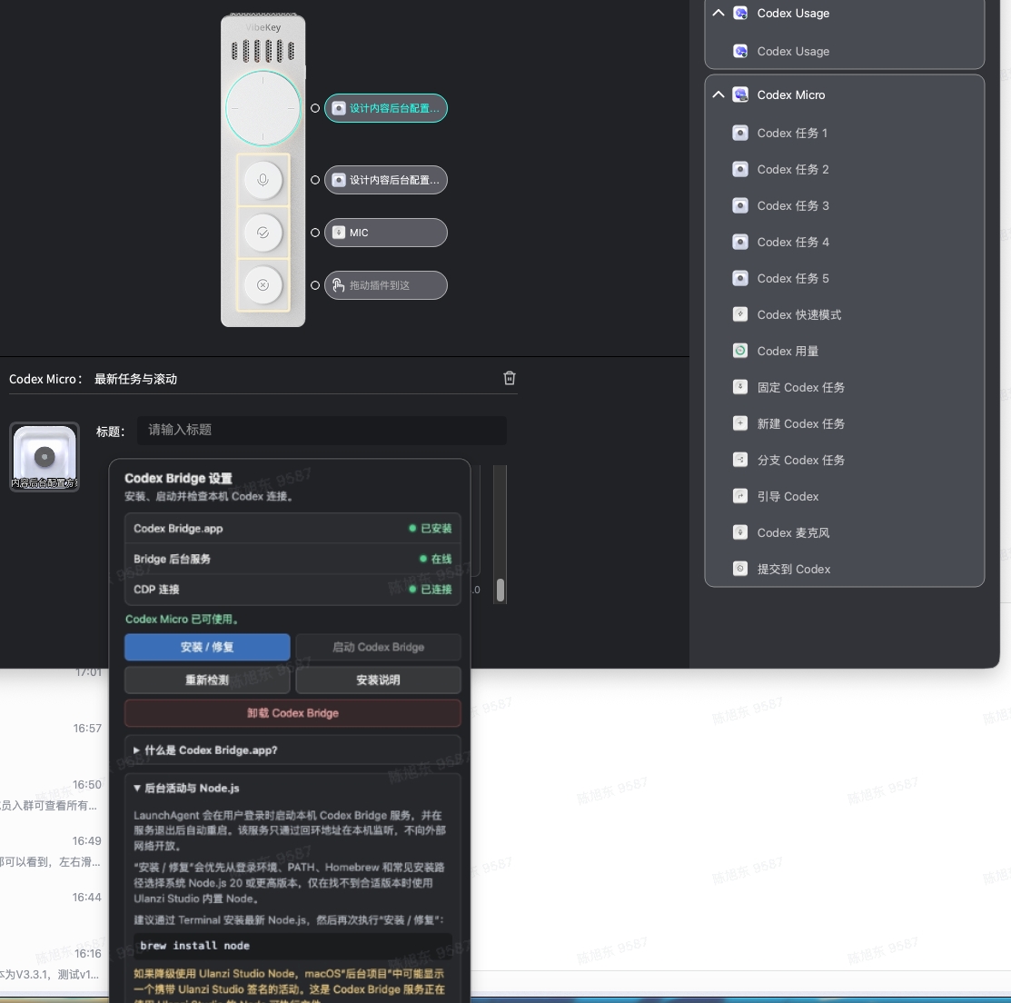1011x1003 pixels.
Task: Click the 在线 status of Bridge 后台服务
Action: [x=436, y=559]
